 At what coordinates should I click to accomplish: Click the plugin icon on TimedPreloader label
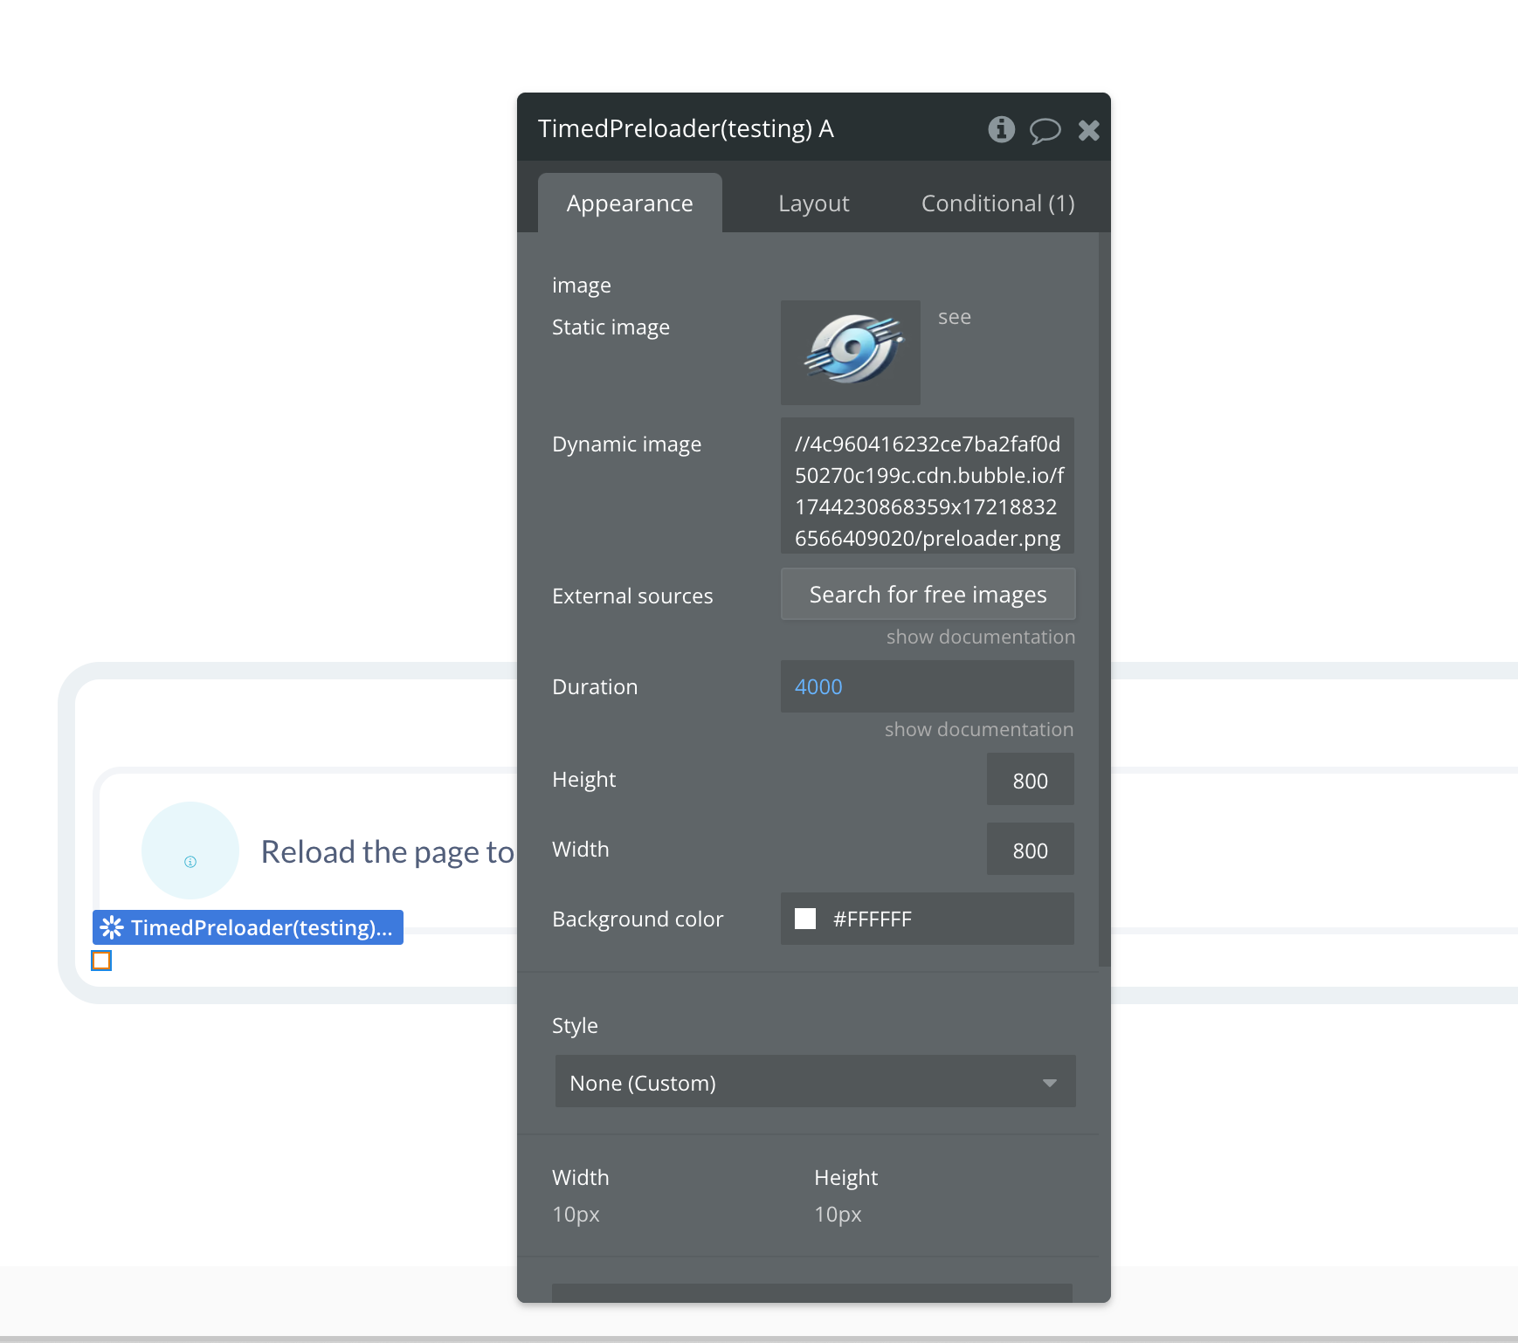(112, 926)
